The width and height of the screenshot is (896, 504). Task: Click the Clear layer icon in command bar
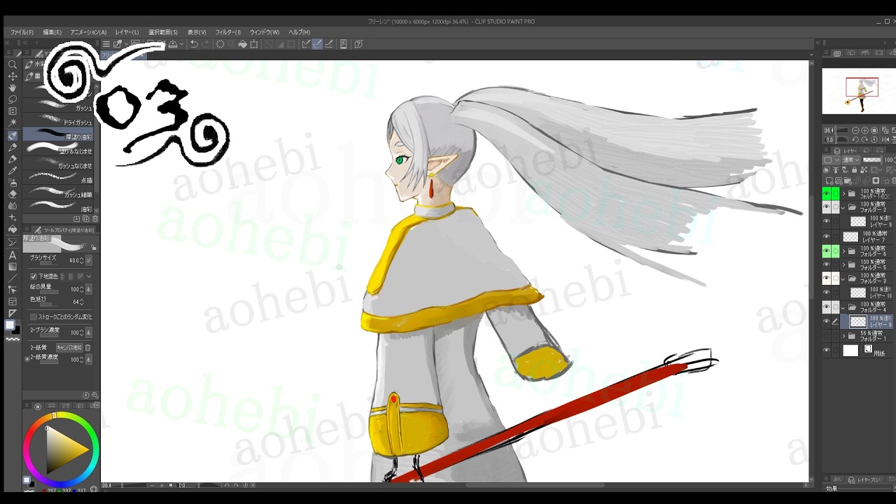220,44
